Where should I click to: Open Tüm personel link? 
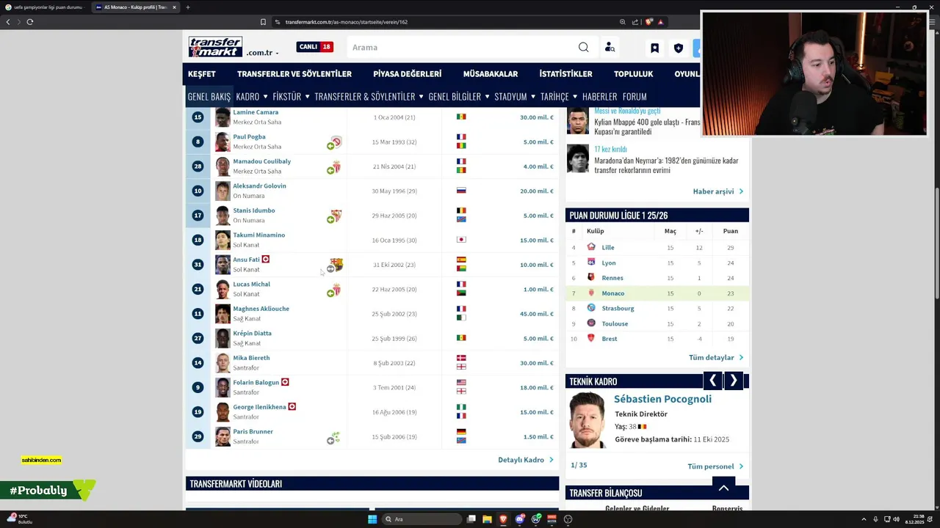coord(715,466)
